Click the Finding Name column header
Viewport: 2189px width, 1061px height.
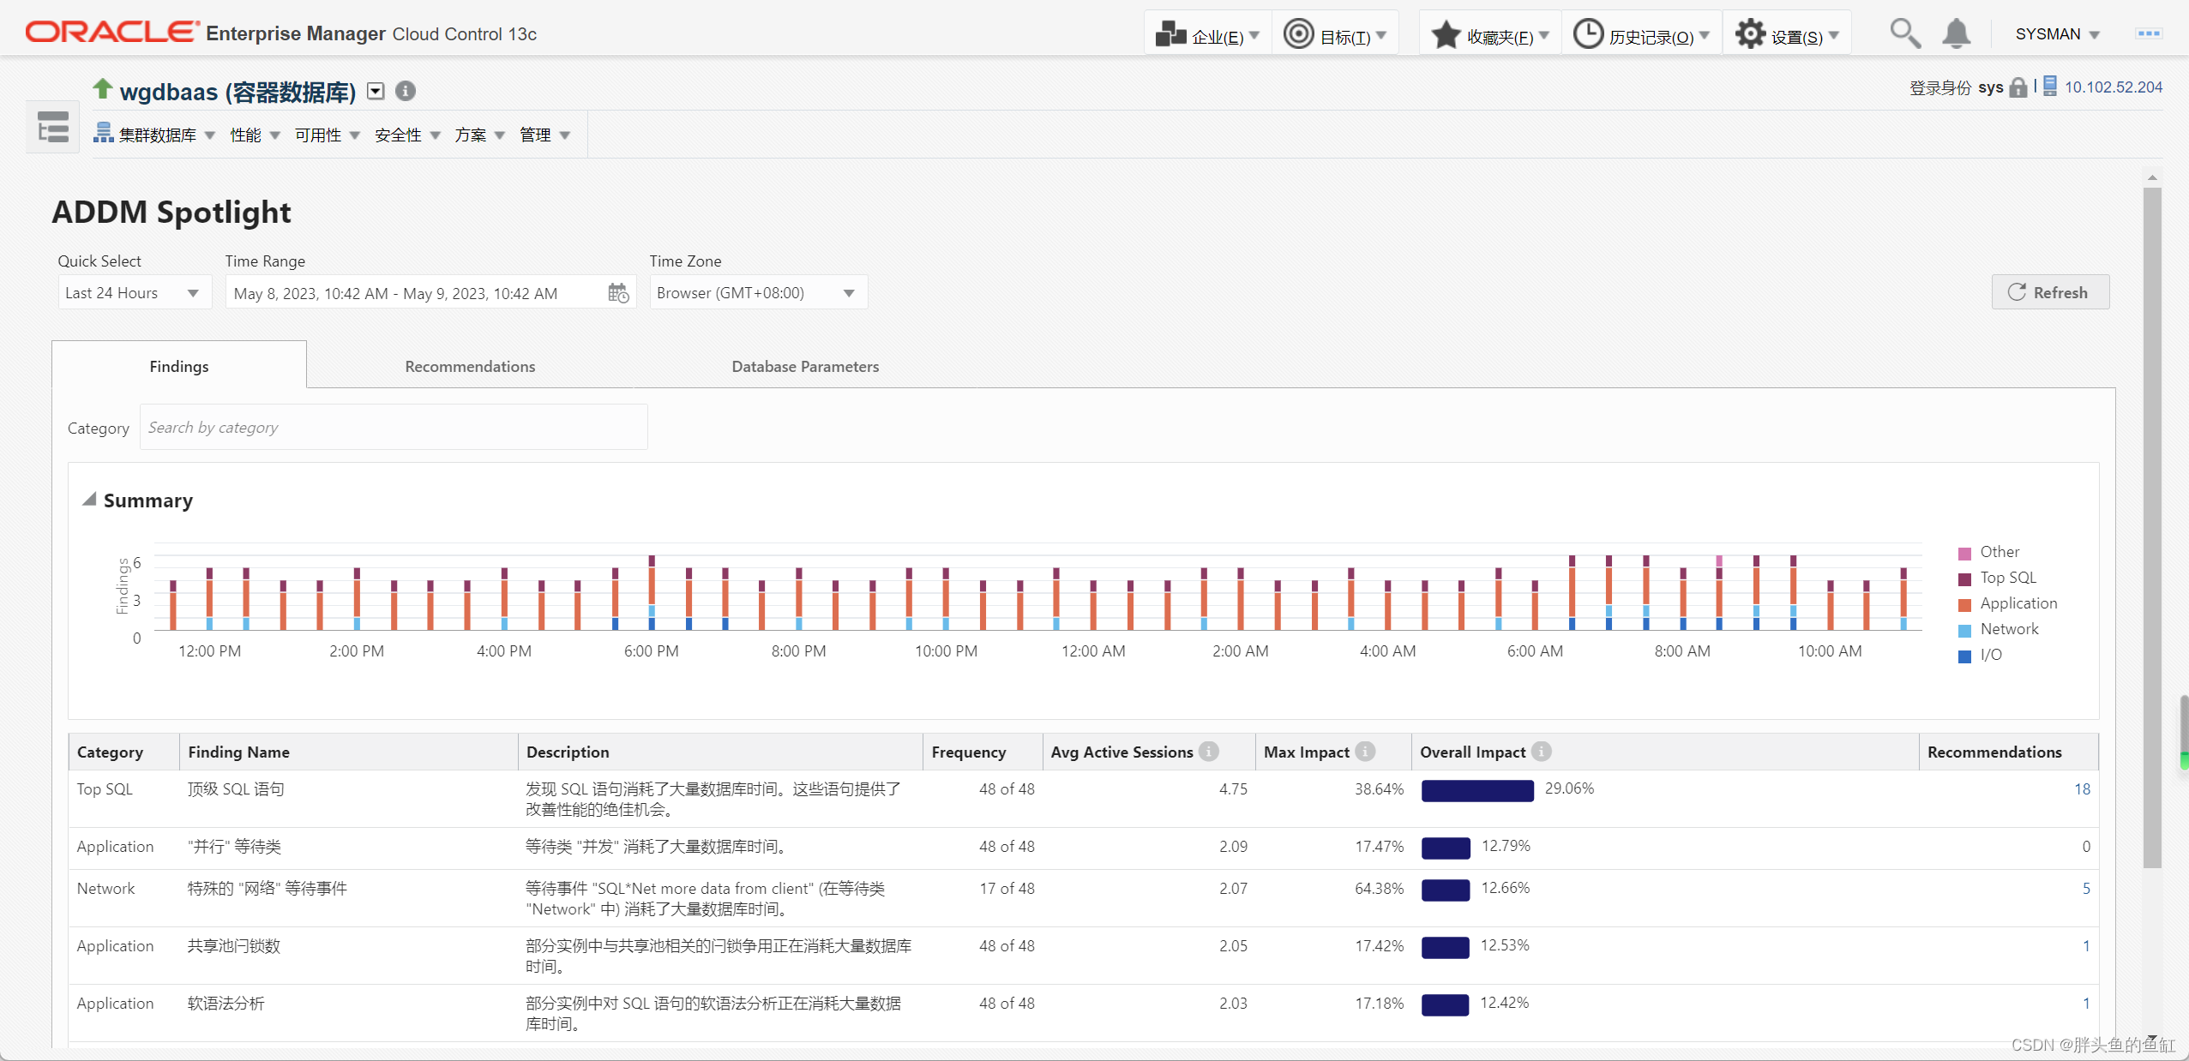(349, 752)
